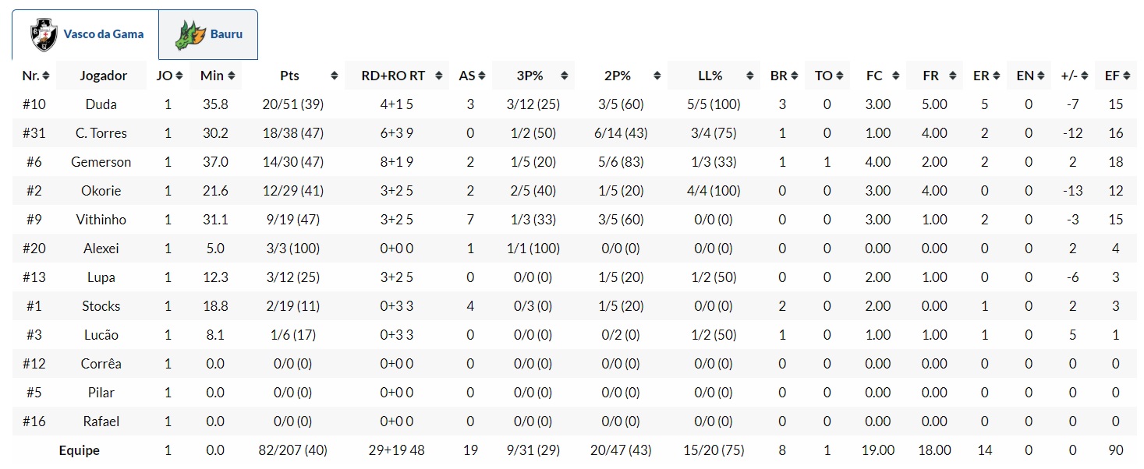Click player name Duda
Viewport: 1144px width, 469px height.
click(x=101, y=104)
